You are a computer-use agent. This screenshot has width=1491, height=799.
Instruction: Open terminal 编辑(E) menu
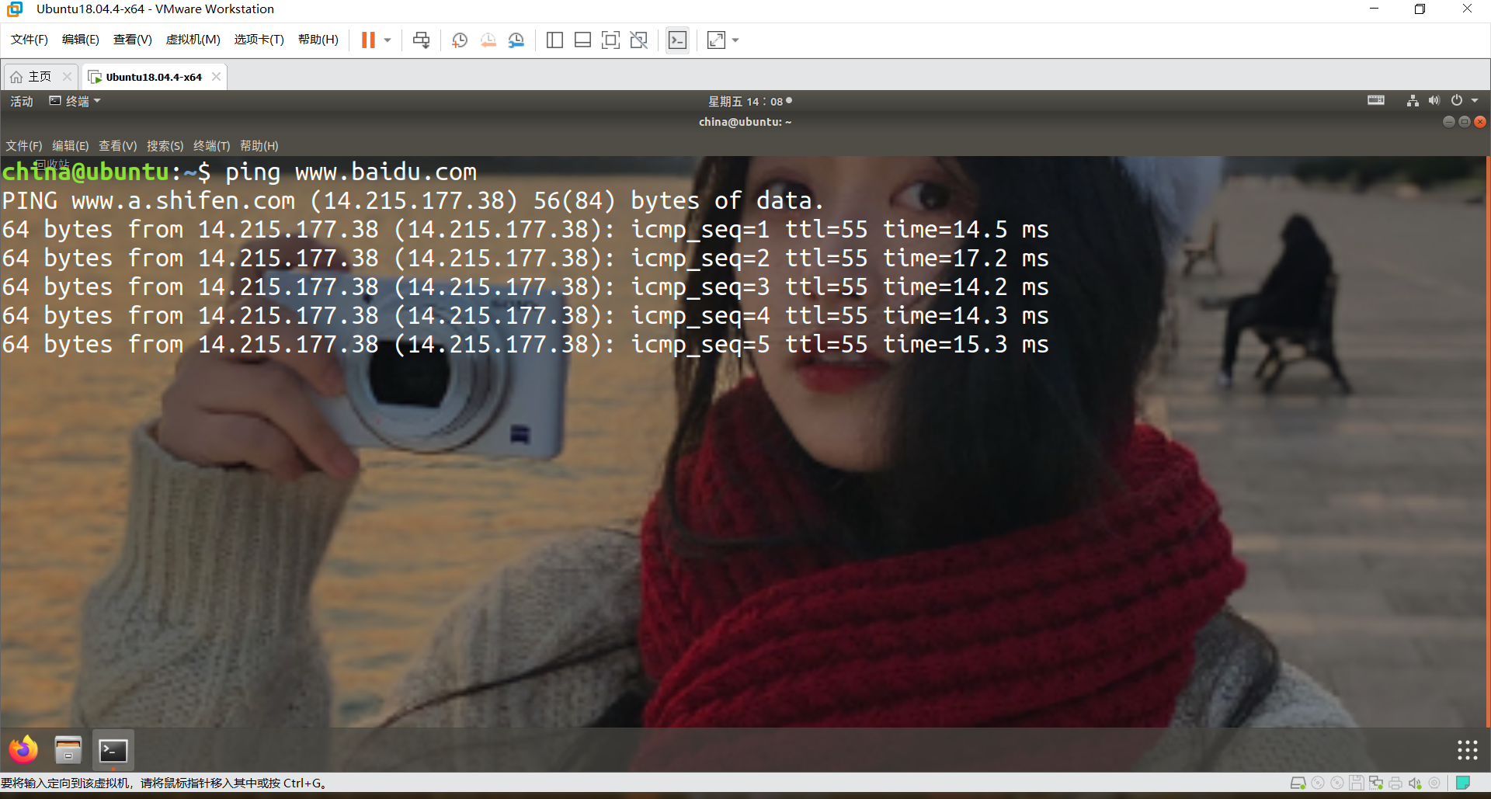pos(71,145)
